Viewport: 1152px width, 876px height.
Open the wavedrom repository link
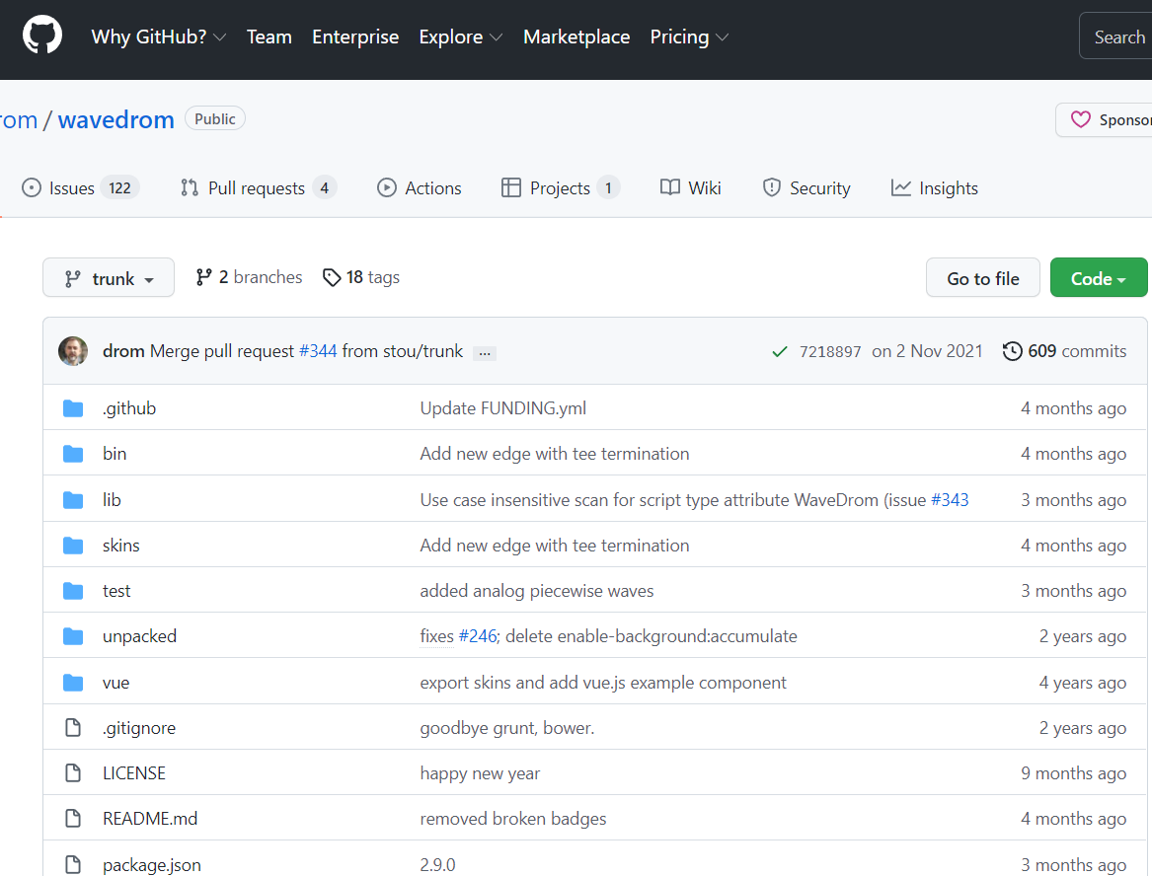[115, 120]
